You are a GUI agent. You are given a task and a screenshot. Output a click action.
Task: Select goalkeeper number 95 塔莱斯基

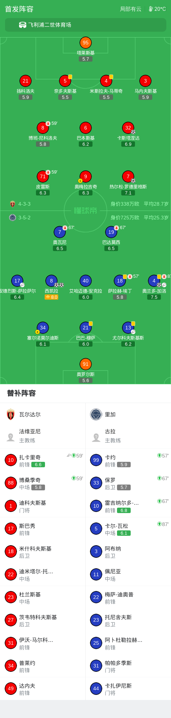86,43
